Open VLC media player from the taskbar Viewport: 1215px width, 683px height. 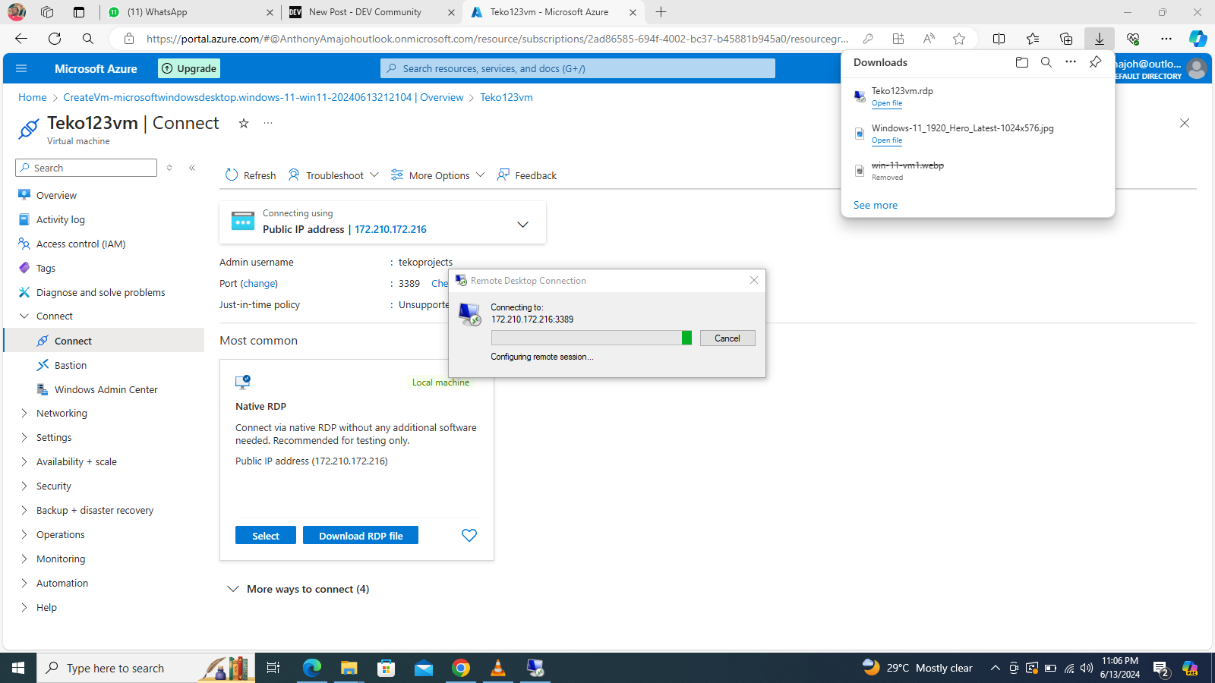(x=498, y=668)
